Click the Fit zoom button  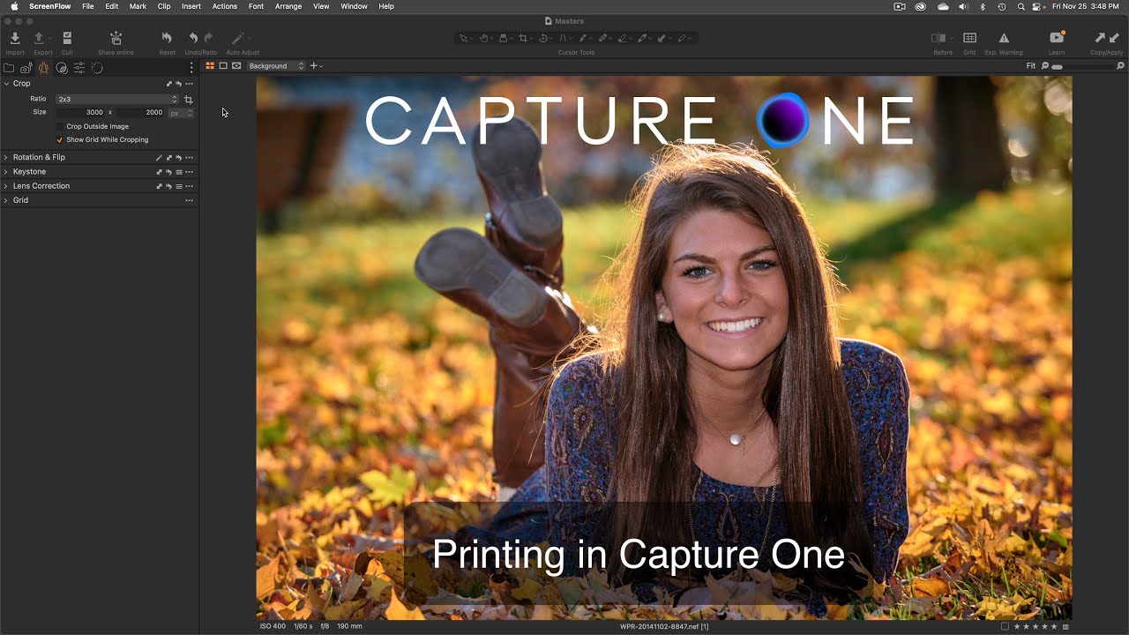(x=1030, y=66)
